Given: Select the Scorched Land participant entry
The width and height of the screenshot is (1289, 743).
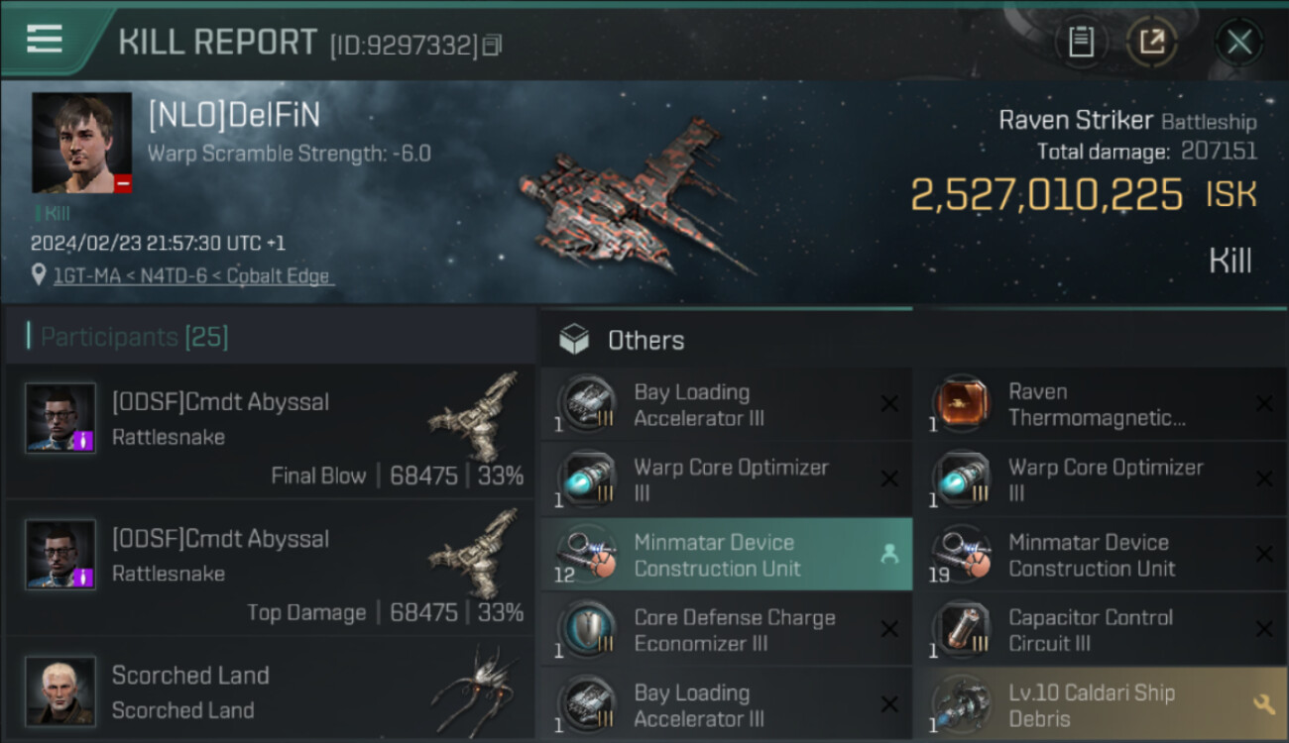Looking at the screenshot, I should click(270, 691).
